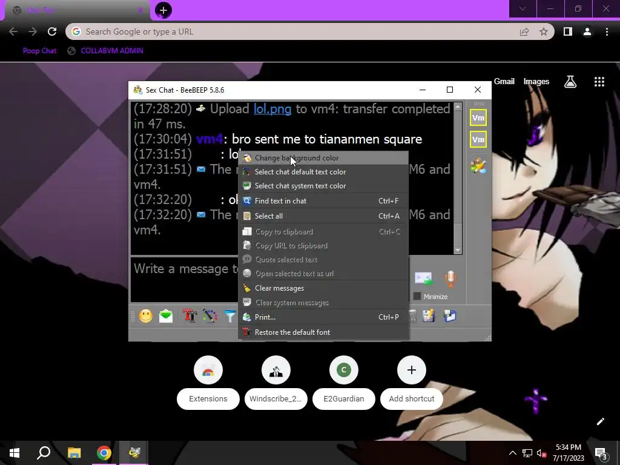Screen dimensions: 620x465
Task: Click the edit group members icon
Action: [478, 166]
